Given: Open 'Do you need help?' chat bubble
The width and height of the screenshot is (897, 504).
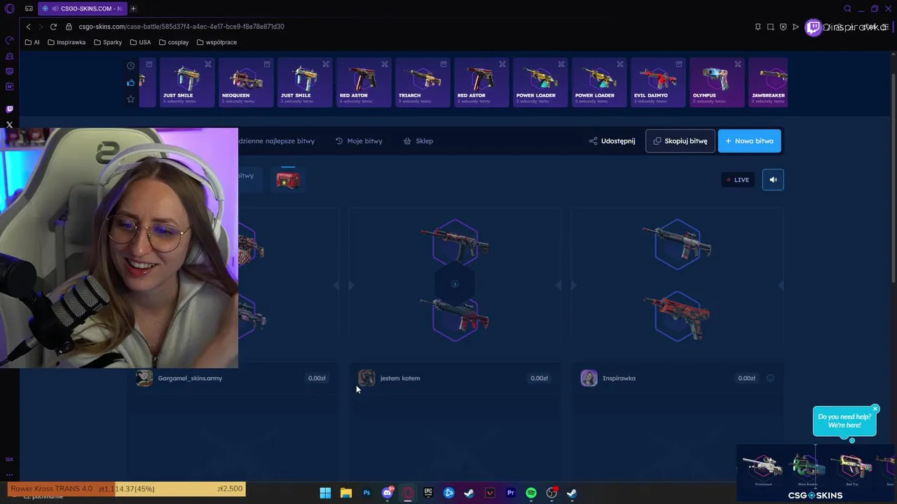Looking at the screenshot, I should tap(844, 421).
